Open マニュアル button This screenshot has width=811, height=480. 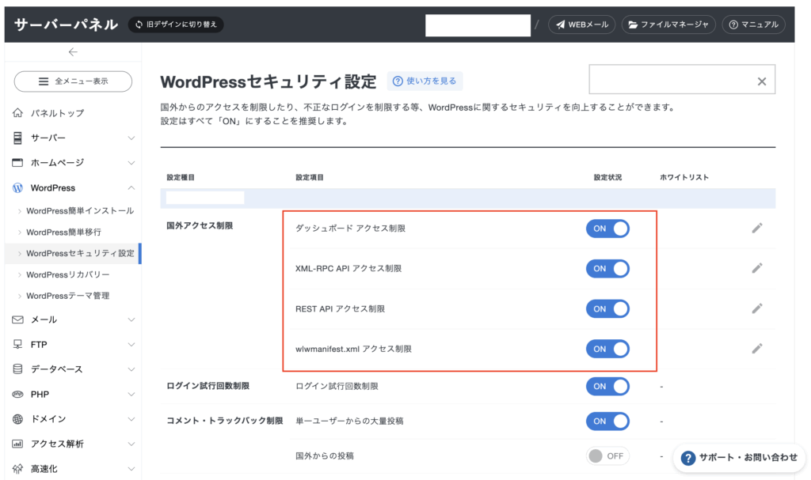754,25
